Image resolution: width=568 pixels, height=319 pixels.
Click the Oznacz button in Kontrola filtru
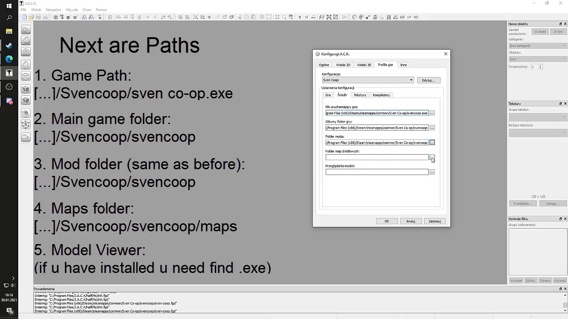point(545,280)
